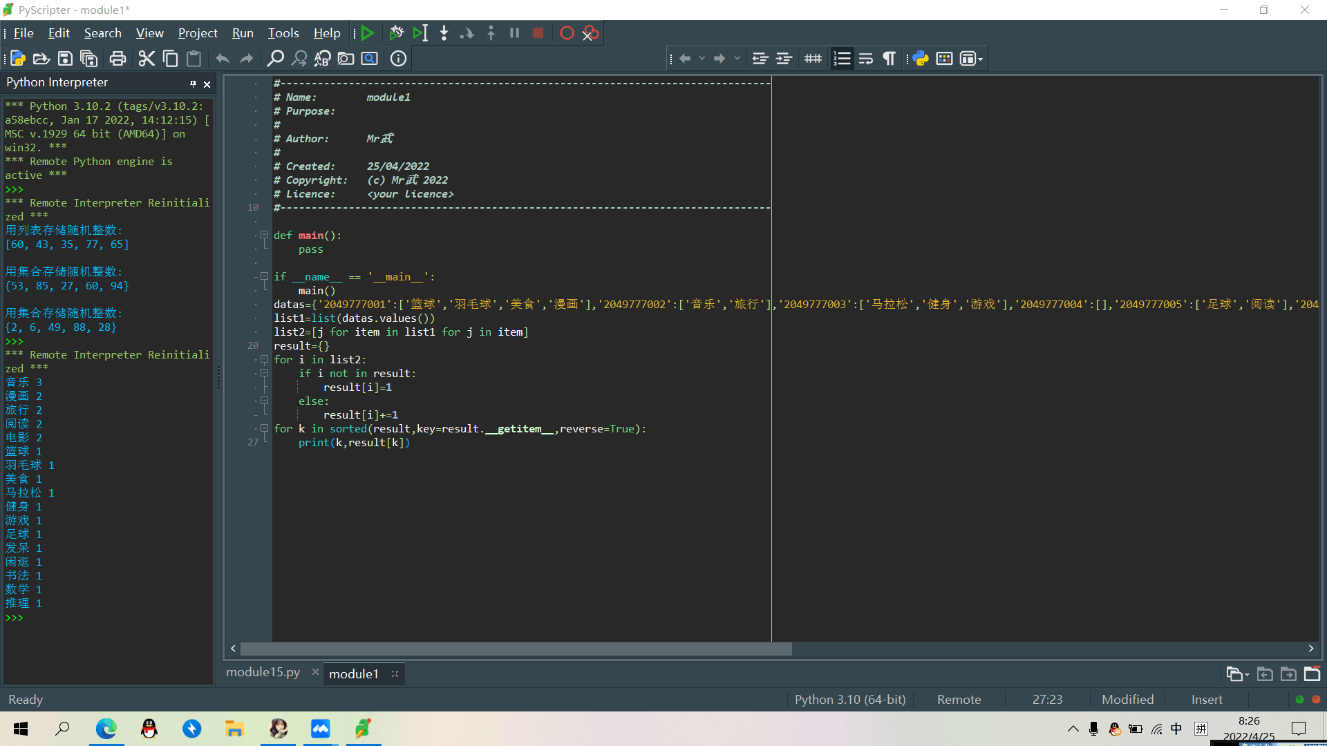This screenshot has height=746, width=1327.
Task: Close the Python Interpreter panel
Action: coord(207,84)
